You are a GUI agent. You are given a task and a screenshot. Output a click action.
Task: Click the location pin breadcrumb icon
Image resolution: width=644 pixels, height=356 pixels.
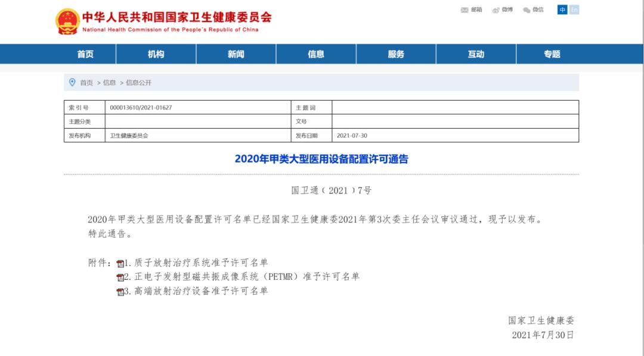[x=73, y=82]
